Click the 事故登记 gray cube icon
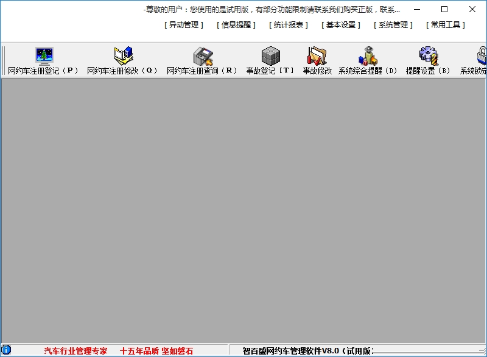This screenshot has width=487, height=357. click(x=270, y=56)
